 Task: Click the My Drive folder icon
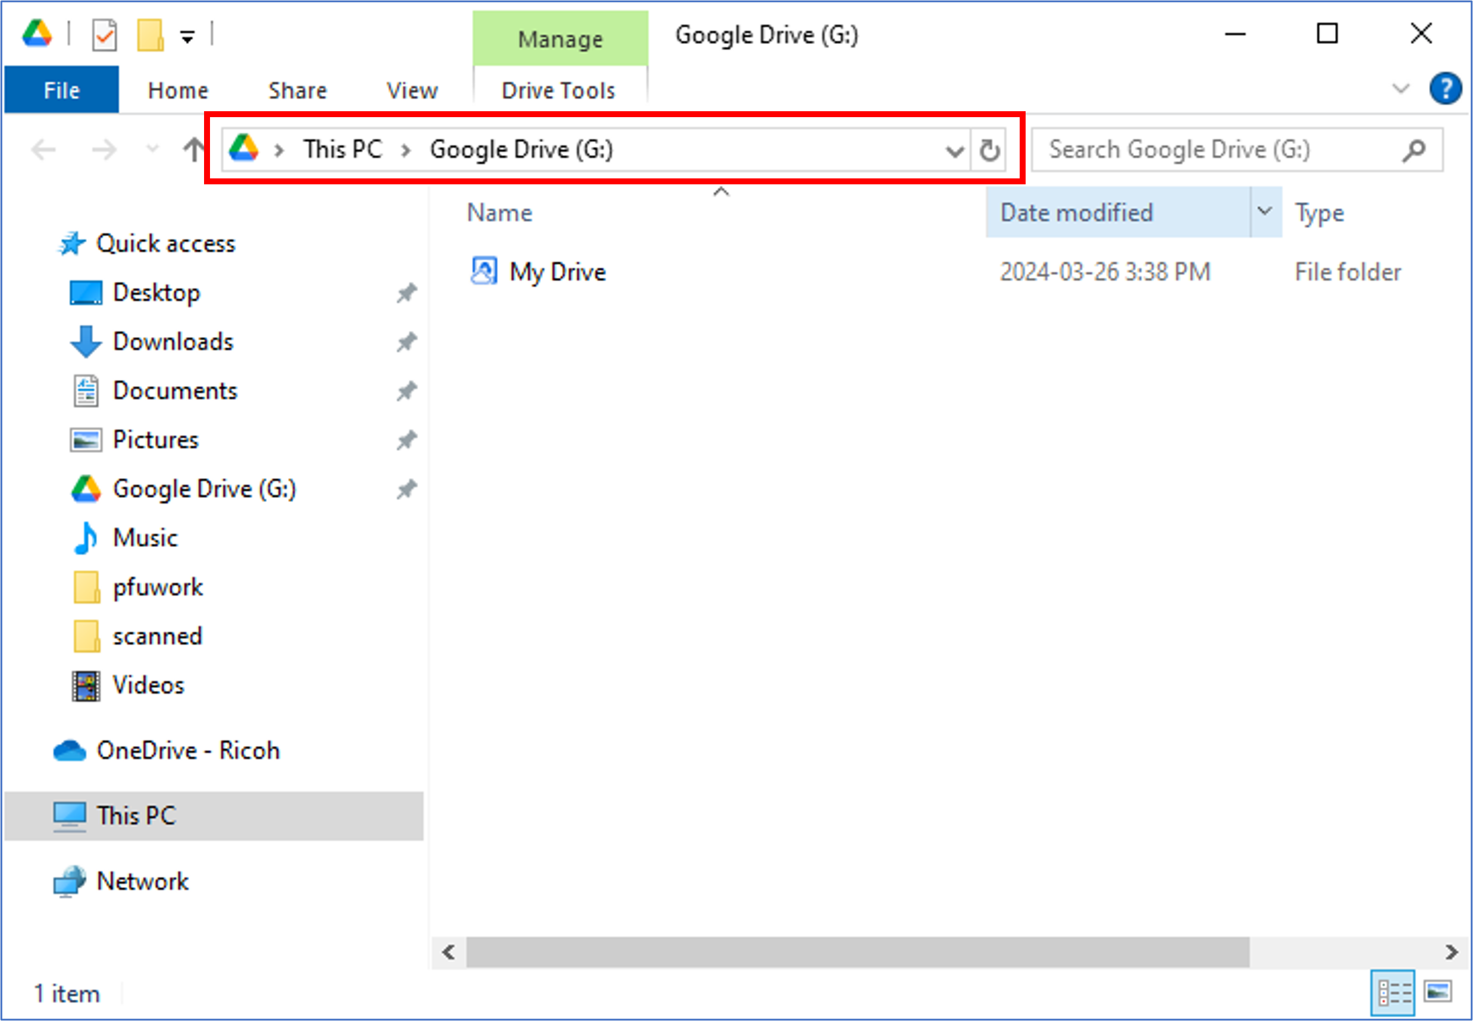point(484,271)
